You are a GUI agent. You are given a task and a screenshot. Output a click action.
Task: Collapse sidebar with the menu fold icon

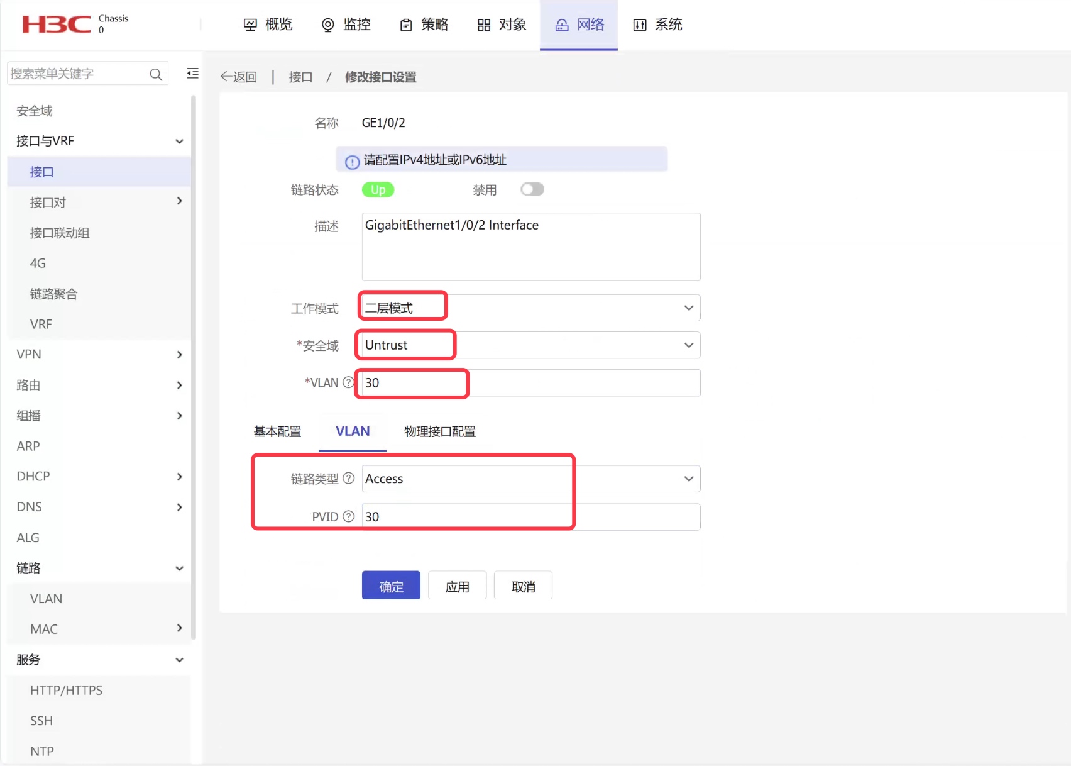193,74
